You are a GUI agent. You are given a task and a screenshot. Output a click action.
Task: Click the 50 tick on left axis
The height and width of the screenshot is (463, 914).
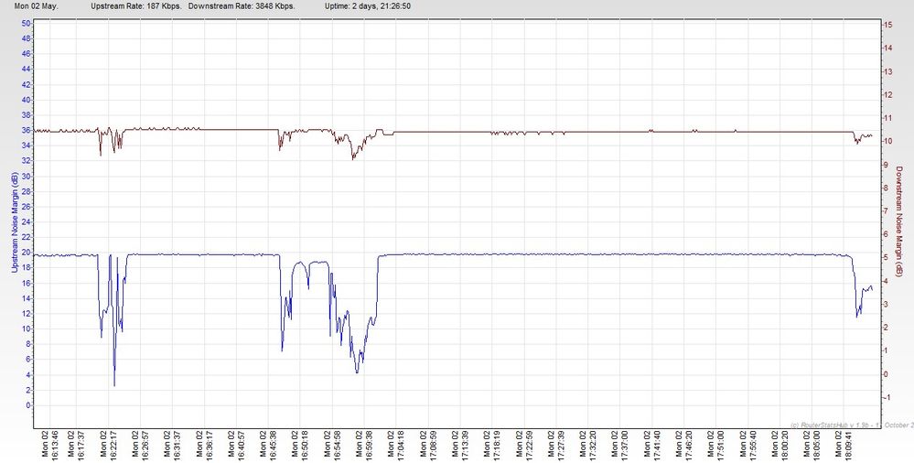click(x=27, y=23)
